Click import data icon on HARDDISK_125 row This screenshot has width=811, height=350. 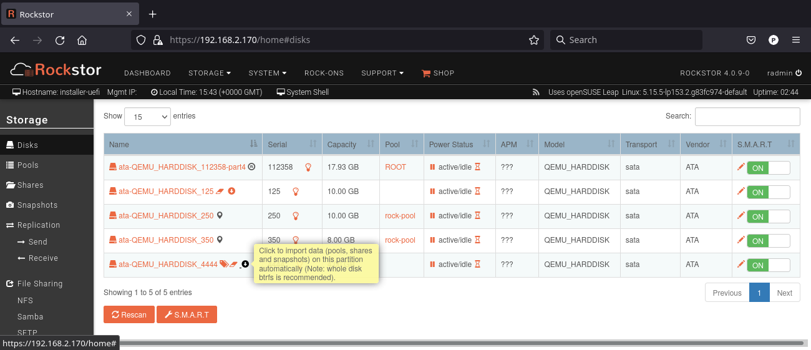231,191
